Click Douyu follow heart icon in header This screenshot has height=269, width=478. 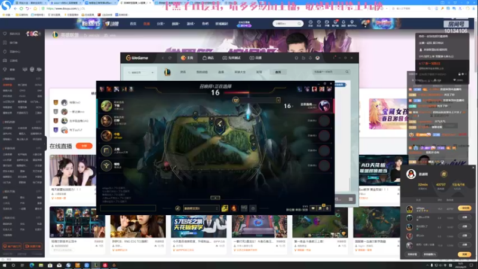coord(318,23)
